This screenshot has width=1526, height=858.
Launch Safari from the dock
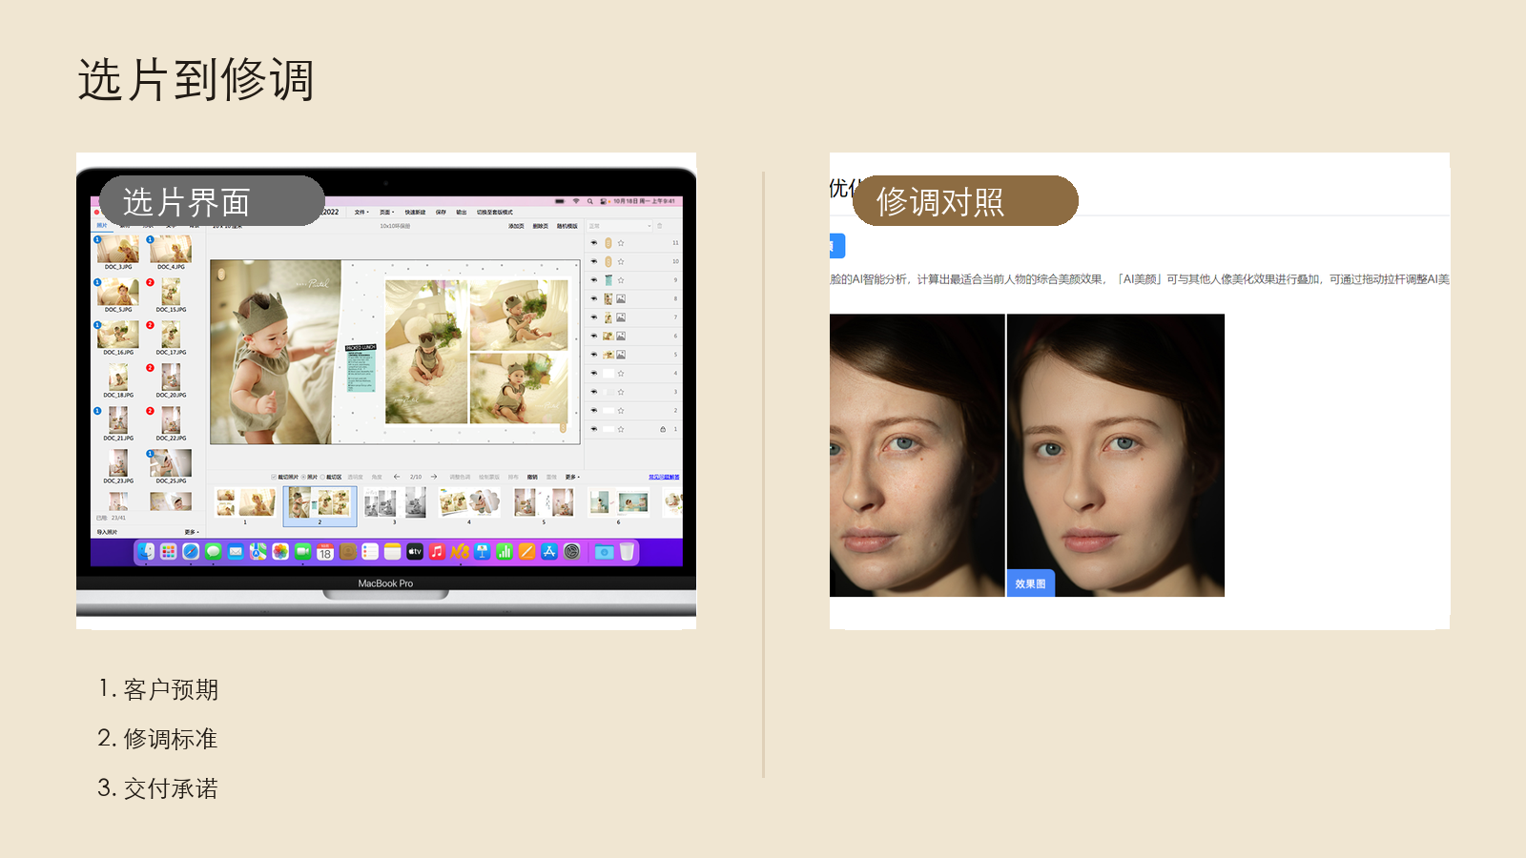coord(191,551)
